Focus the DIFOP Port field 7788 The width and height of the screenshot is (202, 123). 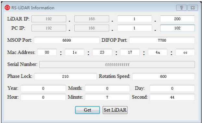[x=162, y=40]
